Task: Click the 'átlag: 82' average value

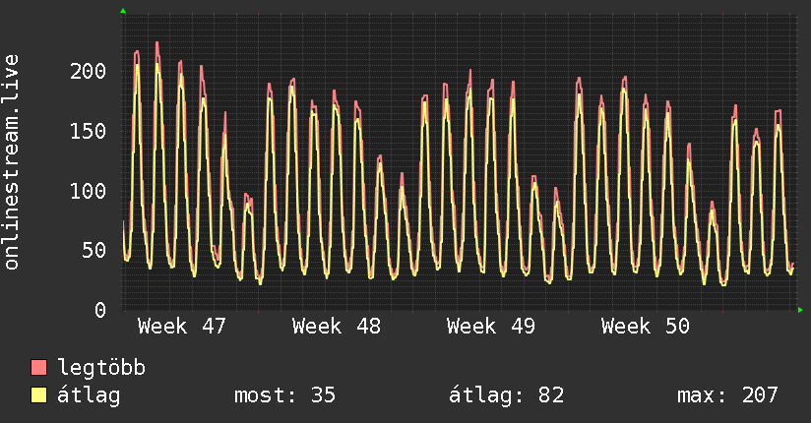Action: (x=506, y=396)
